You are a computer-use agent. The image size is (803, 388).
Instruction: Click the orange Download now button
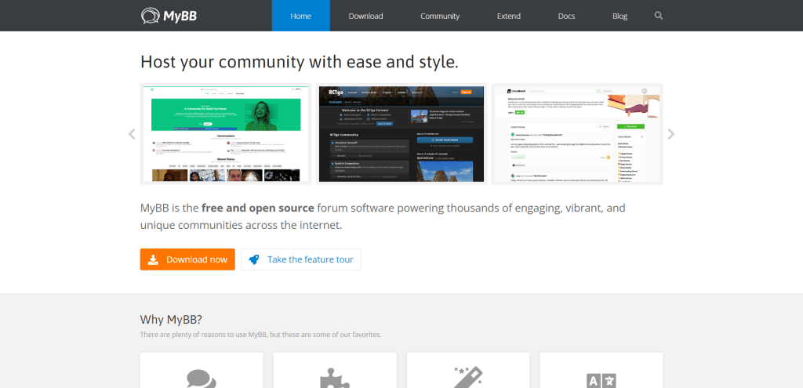click(187, 259)
